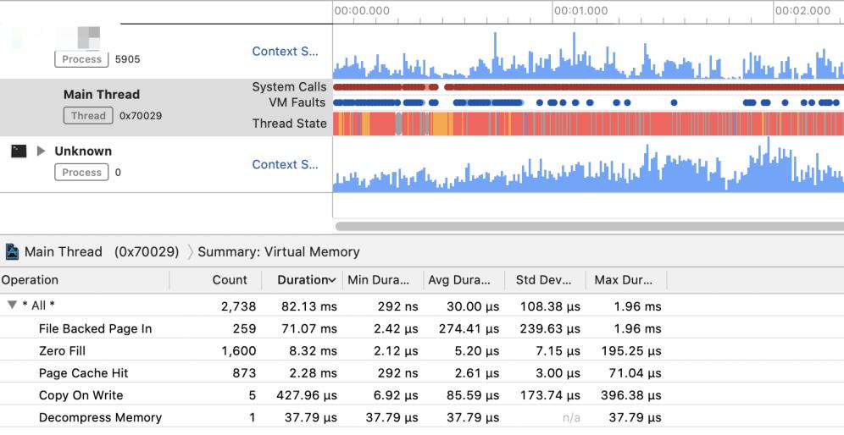Click the terminal icon beside Unknown process
The image size is (844, 435).
pyautogui.click(x=19, y=151)
